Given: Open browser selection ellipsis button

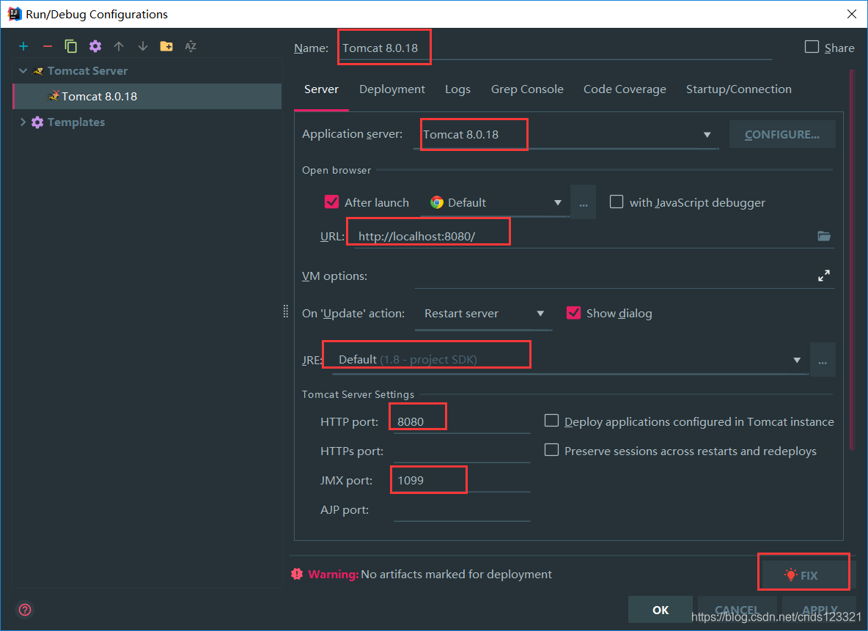Looking at the screenshot, I should click(x=584, y=202).
